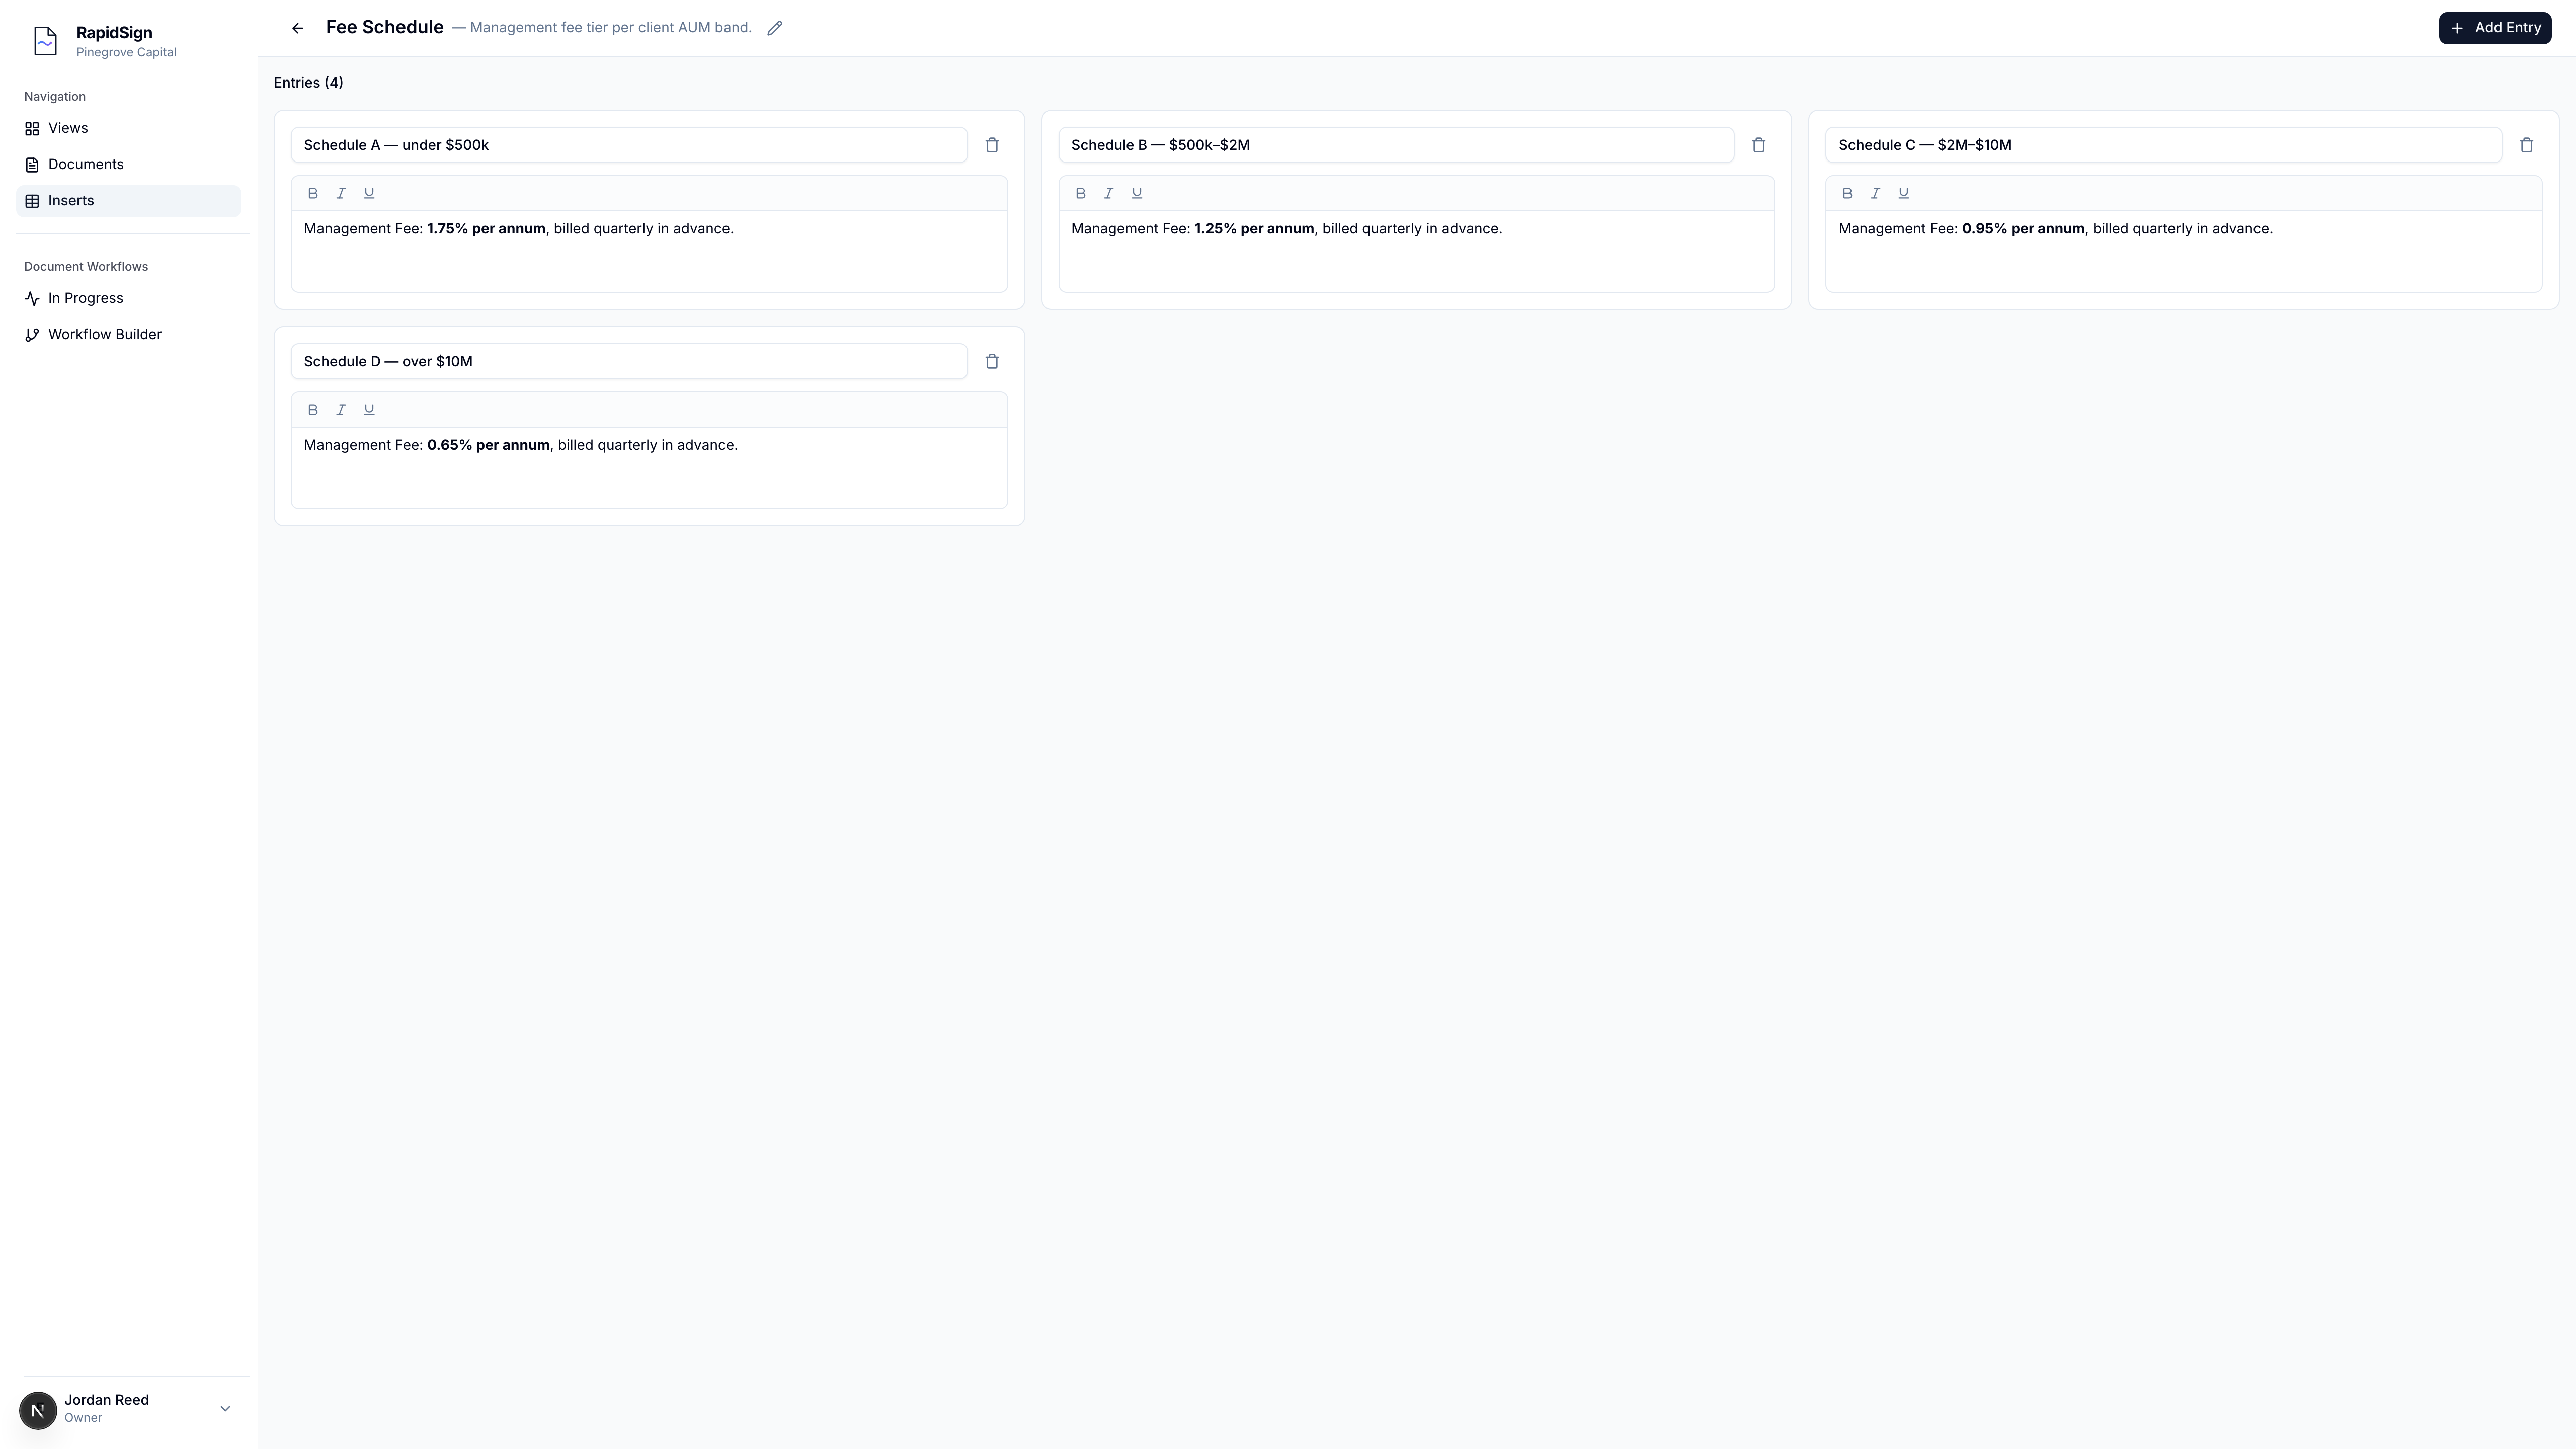The height and width of the screenshot is (1449, 2576).
Task: Toggle bold in Schedule D editor
Action: pyautogui.click(x=313, y=409)
